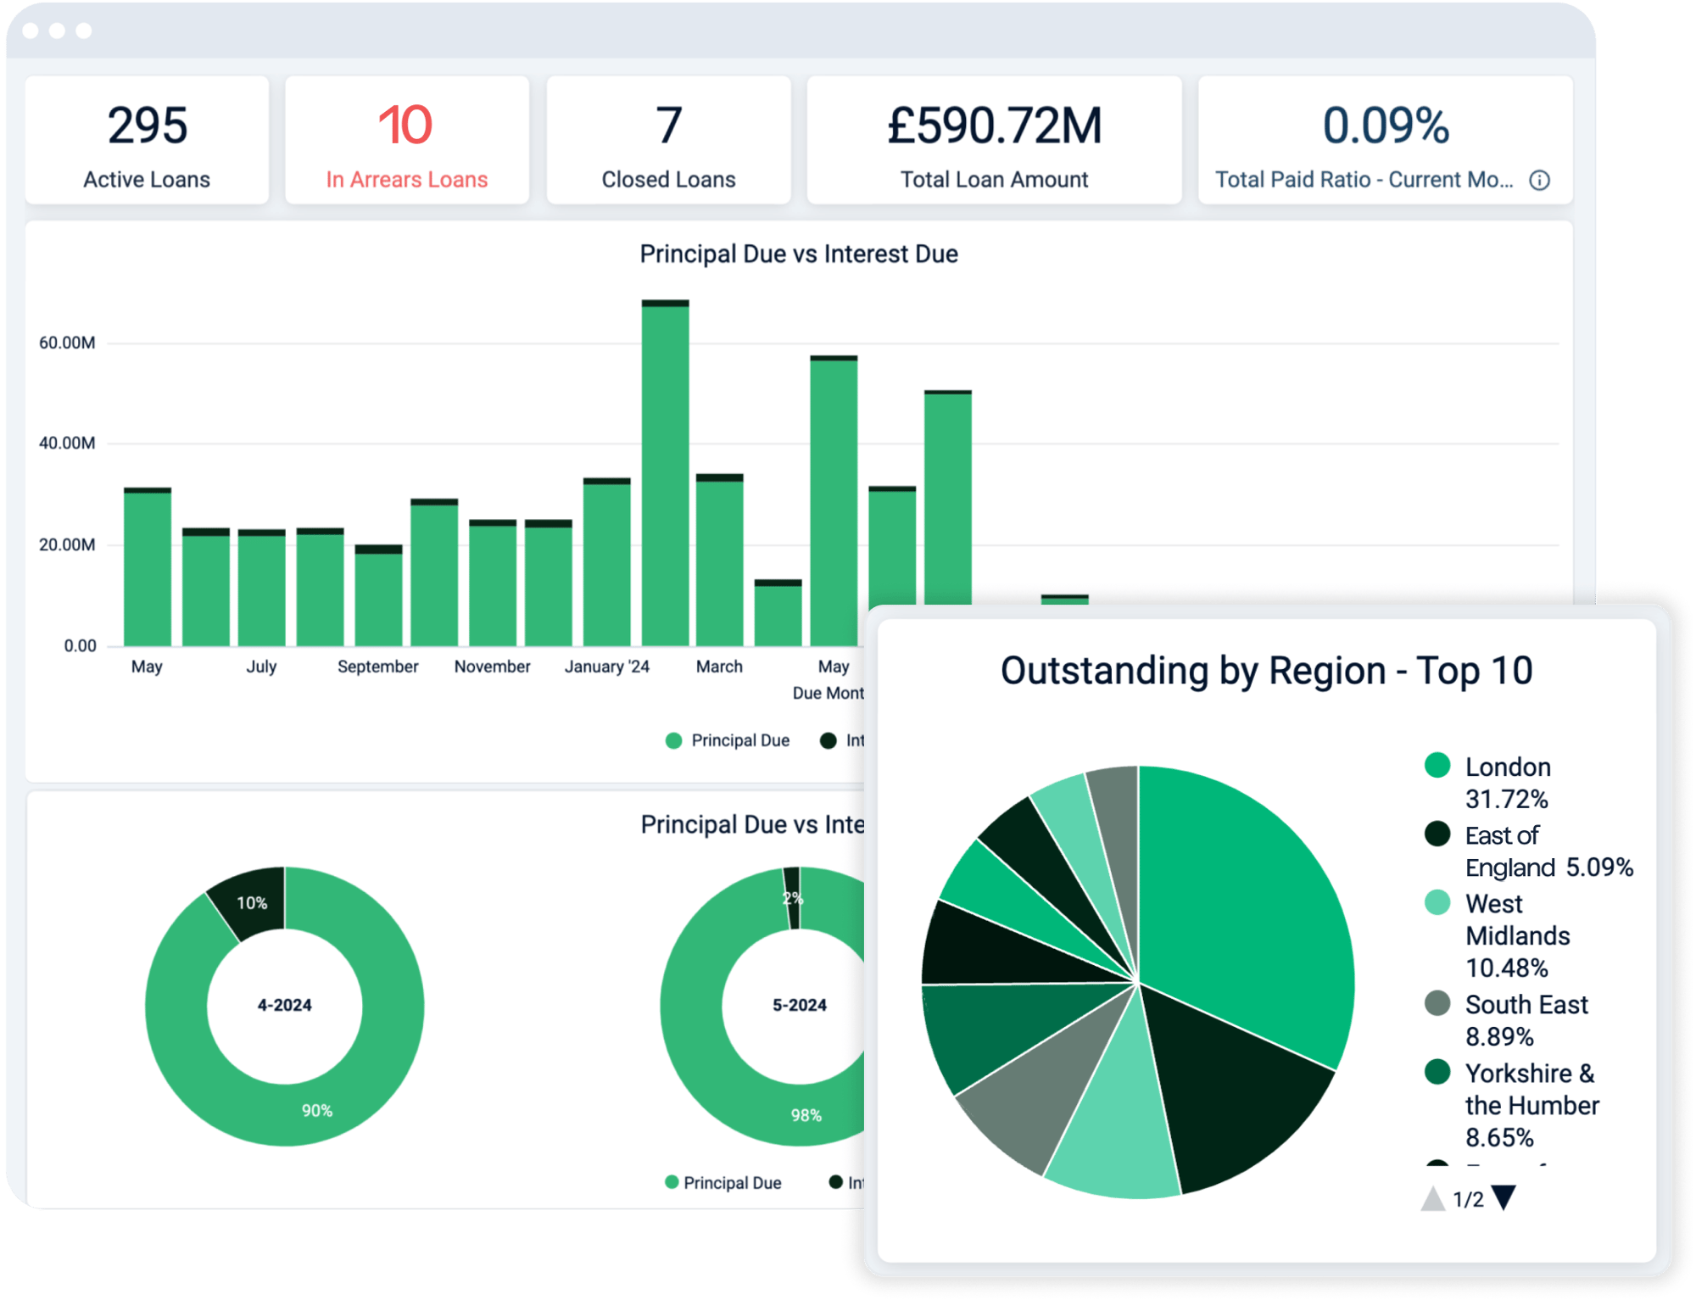Screen dimensions: 1696x1300
Task: Go to next legend page arrow
Action: 1504,1197
